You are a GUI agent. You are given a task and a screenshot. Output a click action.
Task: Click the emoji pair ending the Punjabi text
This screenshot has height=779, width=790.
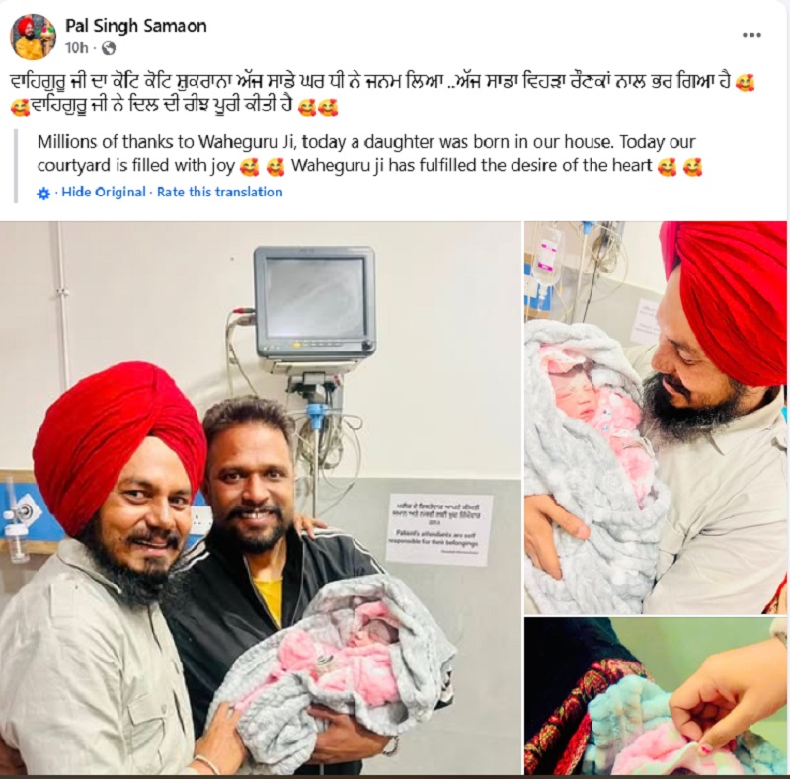coord(318,108)
